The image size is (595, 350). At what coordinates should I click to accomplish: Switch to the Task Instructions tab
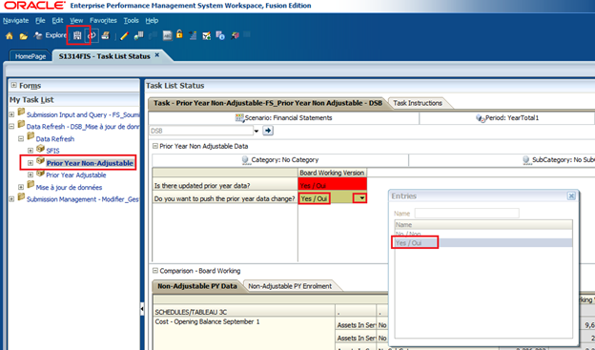(x=418, y=103)
